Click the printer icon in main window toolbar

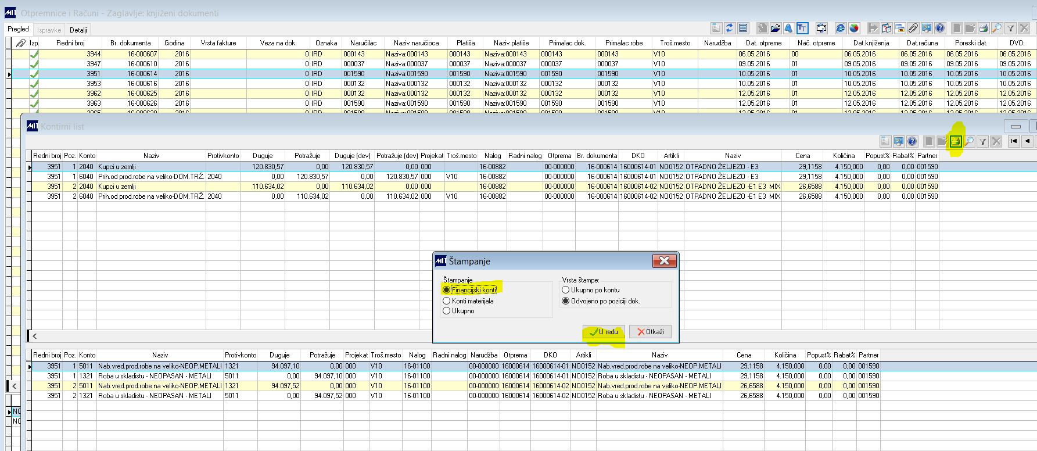point(984,28)
